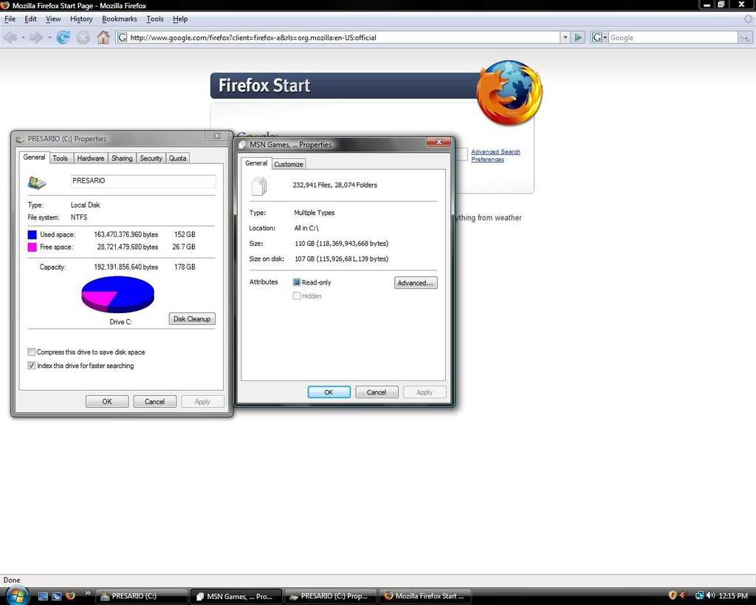The height and width of the screenshot is (605, 756).
Task: Click the Google site icon in address bar
Action: [122, 37]
